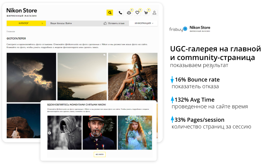This screenshot has width=273, height=165.
Task: Open the ИНФОРМАЦИЯ dropdown
Action: pyautogui.click(x=144, y=23)
